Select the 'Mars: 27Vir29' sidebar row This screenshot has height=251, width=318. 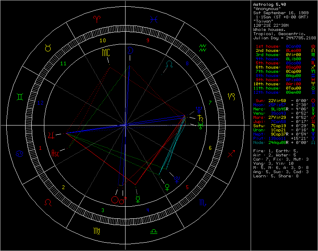click(x=285, y=118)
